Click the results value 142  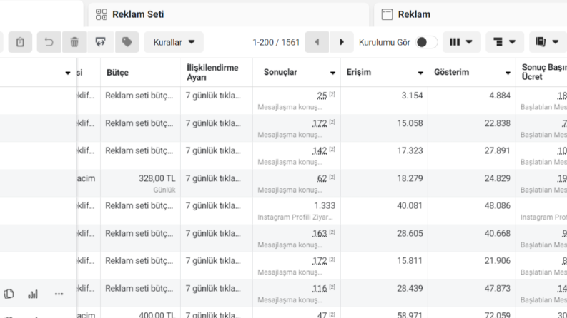click(320, 150)
